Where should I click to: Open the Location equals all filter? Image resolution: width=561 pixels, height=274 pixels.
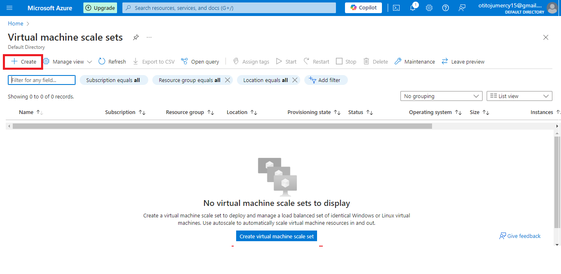click(265, 80)
